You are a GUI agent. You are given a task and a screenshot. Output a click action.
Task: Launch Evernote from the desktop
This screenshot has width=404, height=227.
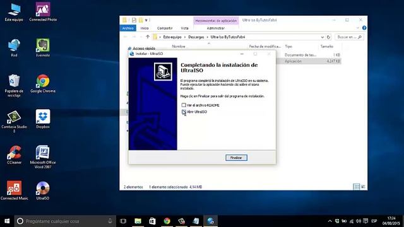coord(43,48)
